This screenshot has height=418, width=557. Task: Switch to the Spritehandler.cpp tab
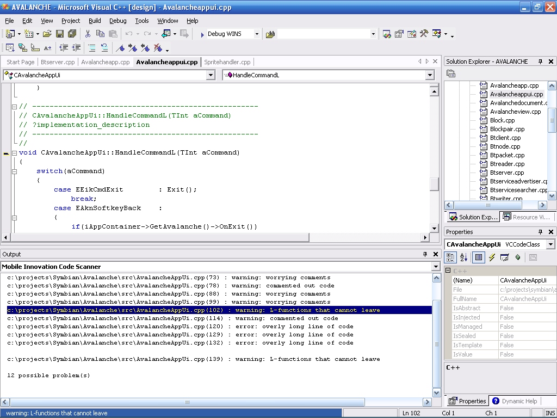point(227,62)
